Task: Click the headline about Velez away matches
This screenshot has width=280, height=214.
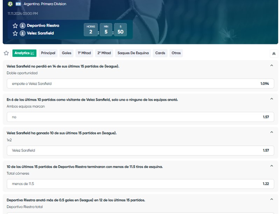Action: pyautogui.click(x=92, y=100)
